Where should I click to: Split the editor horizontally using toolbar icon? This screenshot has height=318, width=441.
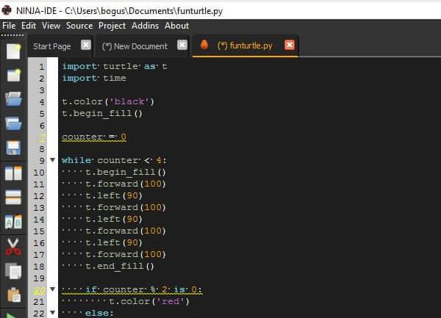tap(13, 197)
